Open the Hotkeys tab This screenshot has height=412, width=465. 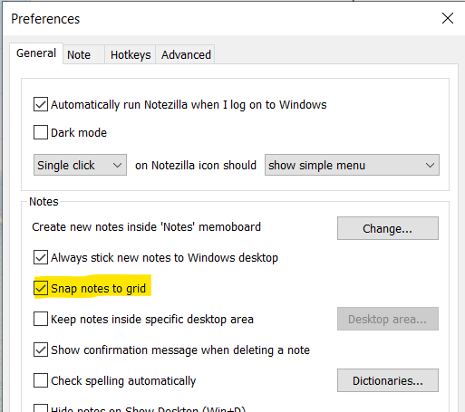point(131,54)
